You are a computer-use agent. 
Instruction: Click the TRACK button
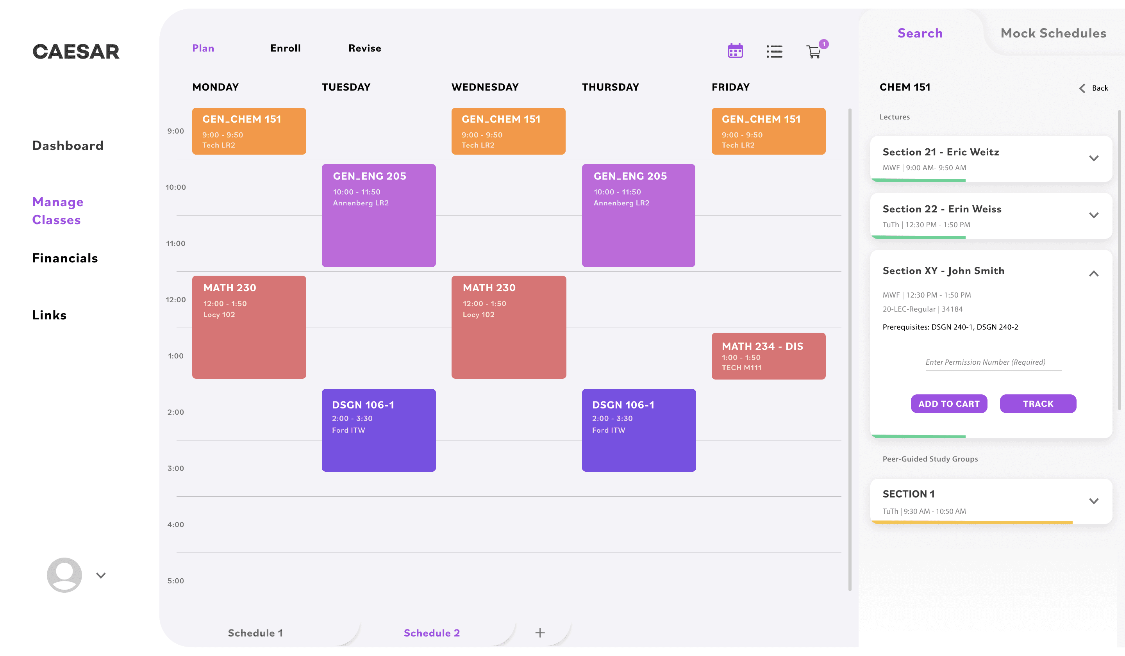1037,403
